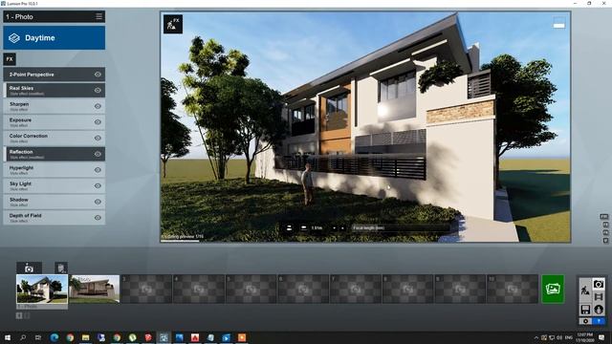
Task: Switch to Build mode icon
Action: [x=585, y=290]
